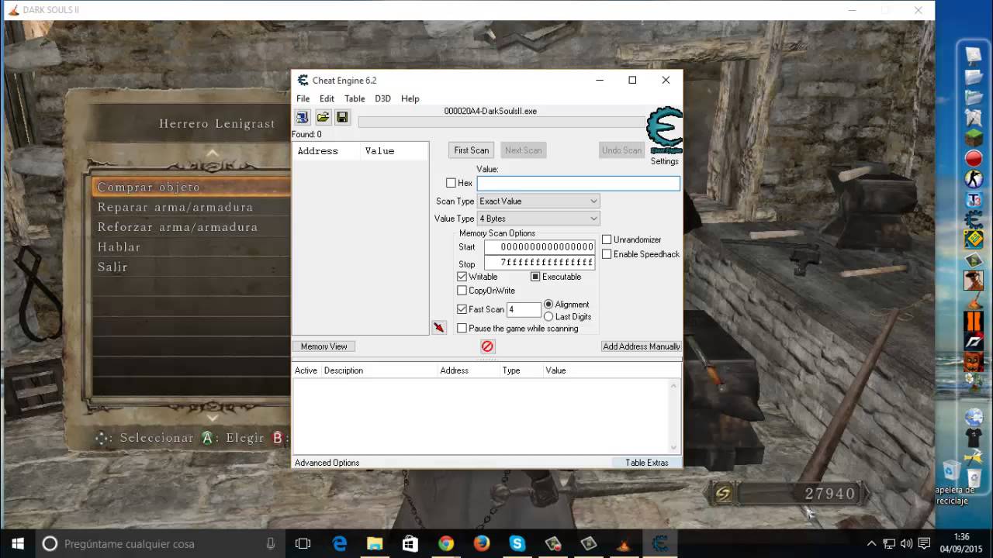Screen dimensions: 993x558
Task: Enable the Hex checkbox
Action: pyautogui.click(x=451, y=183)
